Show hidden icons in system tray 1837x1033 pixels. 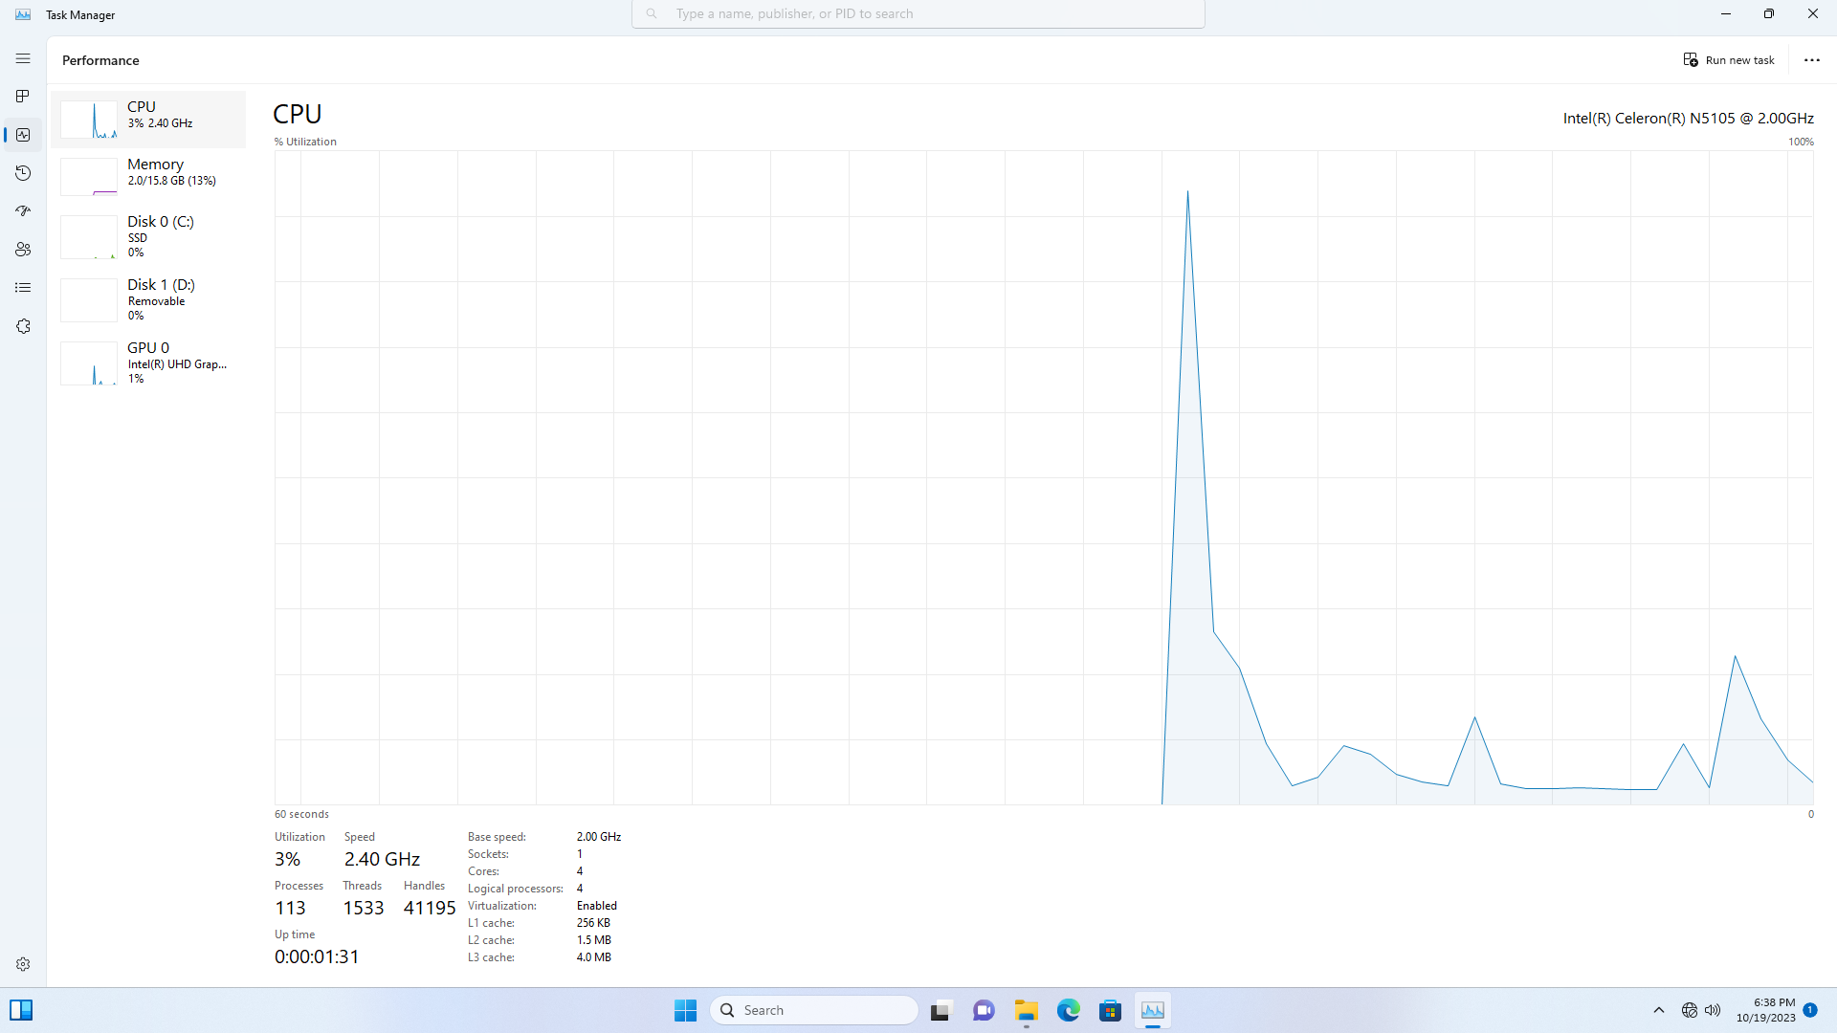[1659, 1010]
